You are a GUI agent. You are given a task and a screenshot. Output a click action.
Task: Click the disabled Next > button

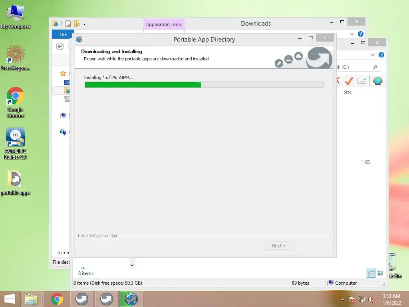[279, 246]
